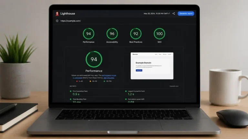
Task: Click the Accessibility label under its gauge
Action: pos(112,42)
